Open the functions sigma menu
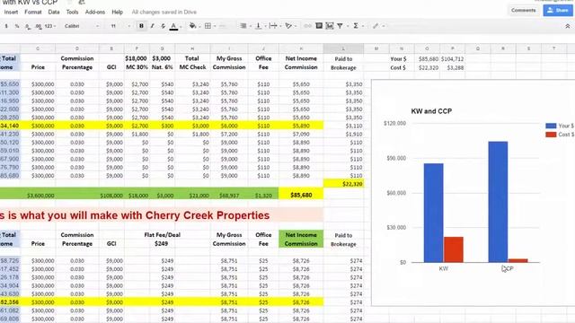The image size is (575, 323). point(356,26)
